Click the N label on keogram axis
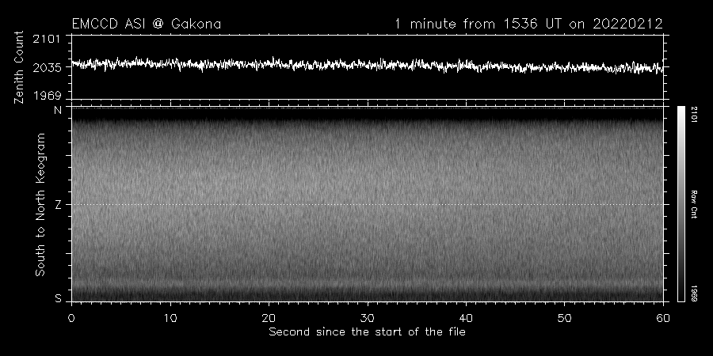The height and width of the screenshot is (356, 713). (x=58, y=110)
